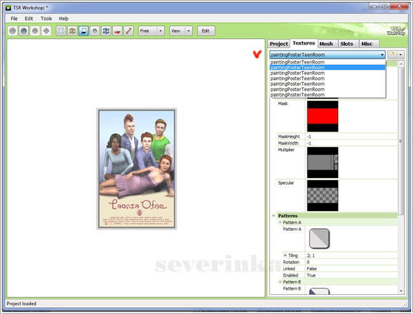Click the Multiplier property label
The height and width of the screenshot is (314, 413).
click(x=286, y=149)
